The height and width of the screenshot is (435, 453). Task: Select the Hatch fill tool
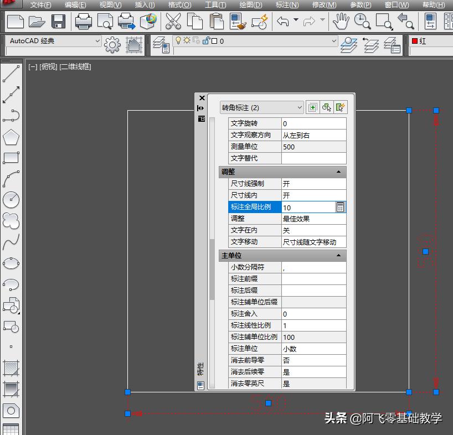point(11,368)
